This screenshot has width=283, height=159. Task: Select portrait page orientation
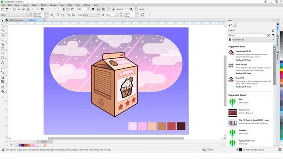[x=58, y=15]
